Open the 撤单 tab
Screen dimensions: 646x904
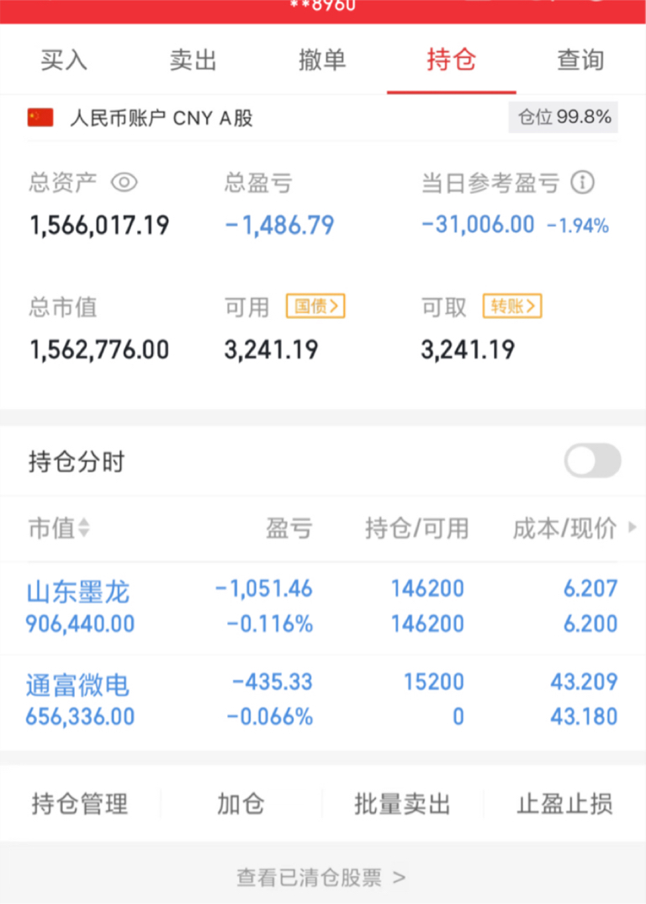[322, 61]
